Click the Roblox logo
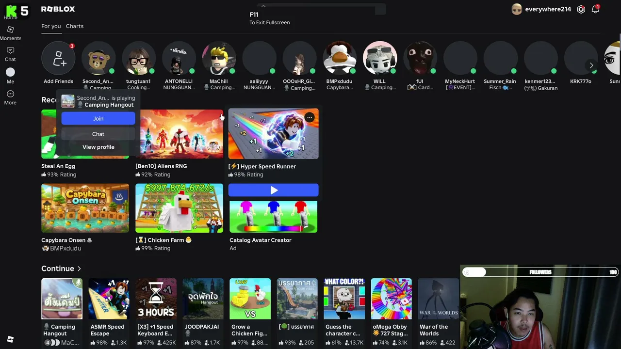Screen dimensions: 621x349 click(x=58, y=9)
